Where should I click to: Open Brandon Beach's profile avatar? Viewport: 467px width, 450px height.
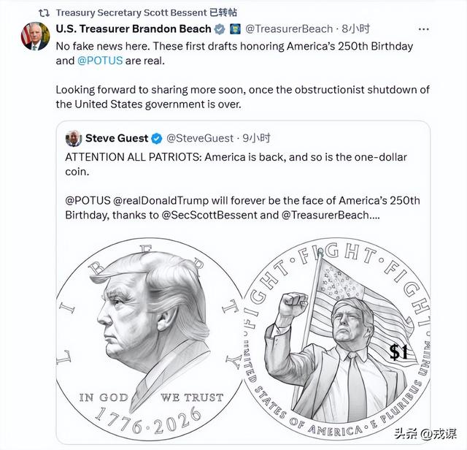(35, 36)
